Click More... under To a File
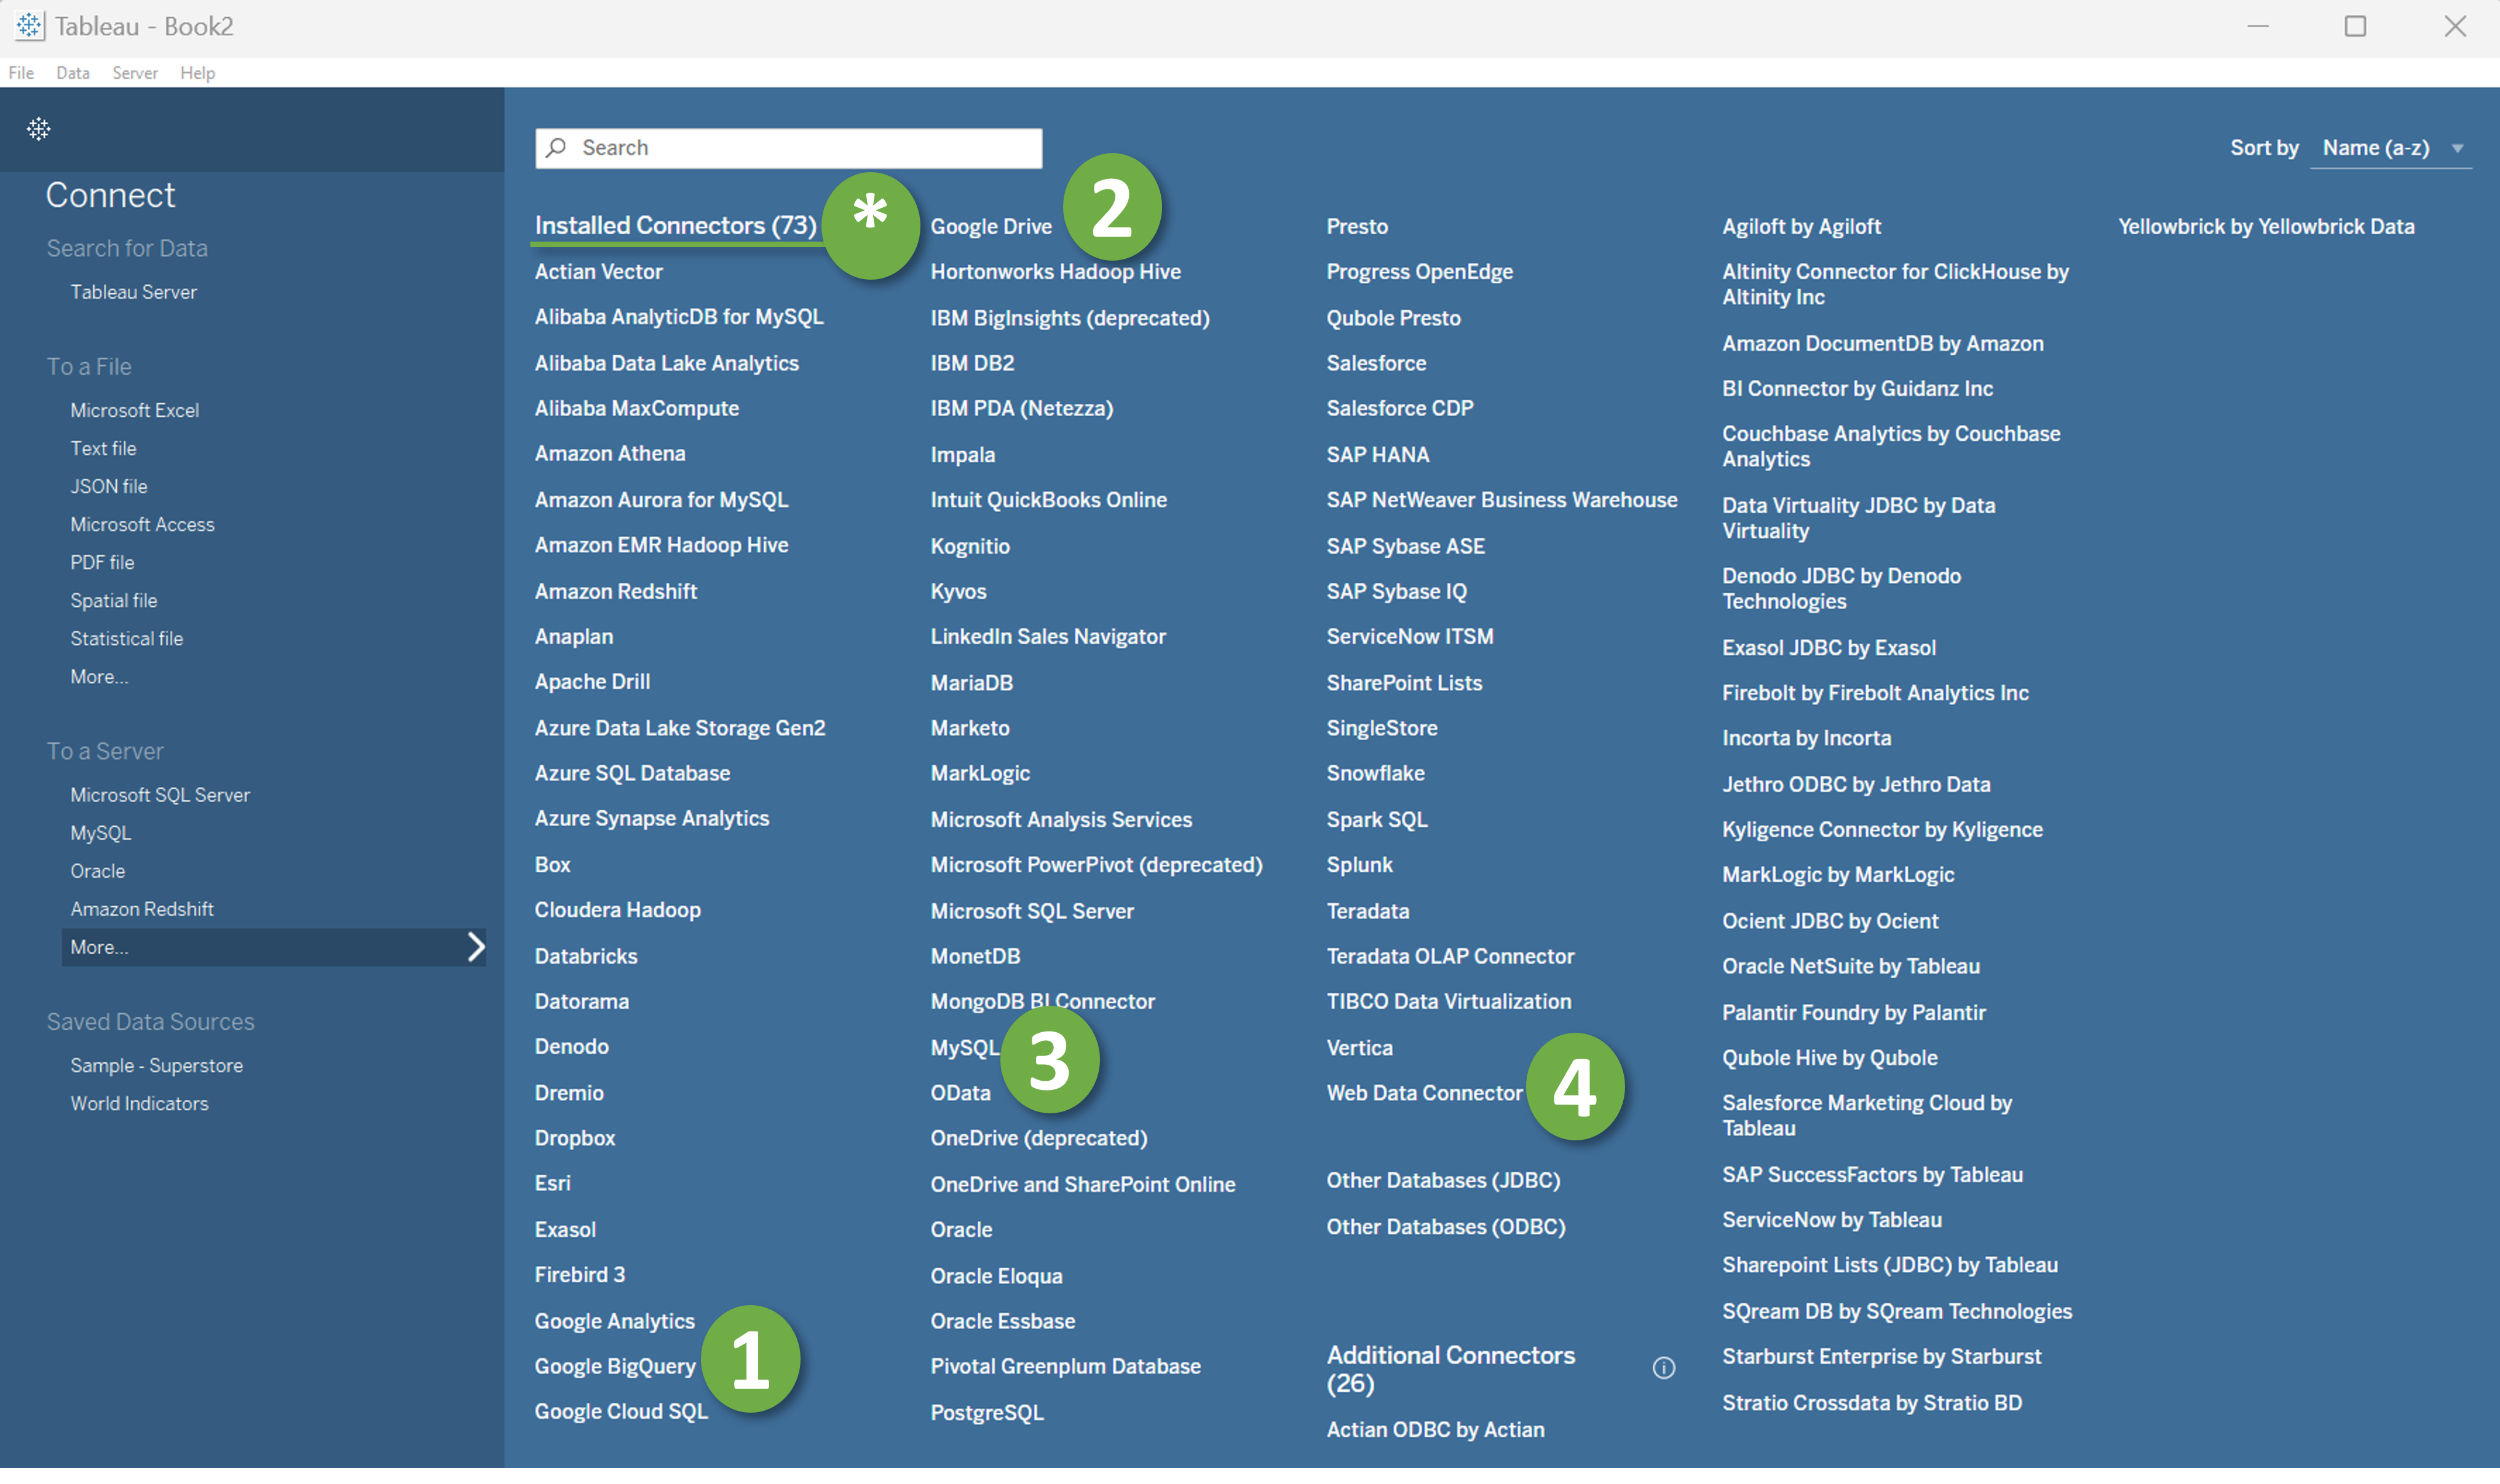The image size is (2500, 1484). pos(99,676)
